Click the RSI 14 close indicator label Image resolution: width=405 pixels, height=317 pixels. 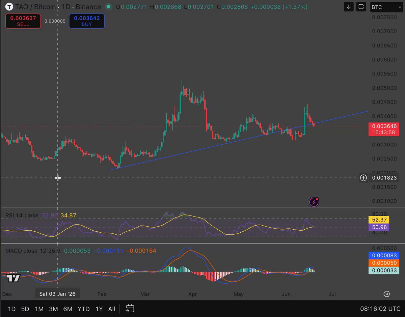click(x=22, y=215)
